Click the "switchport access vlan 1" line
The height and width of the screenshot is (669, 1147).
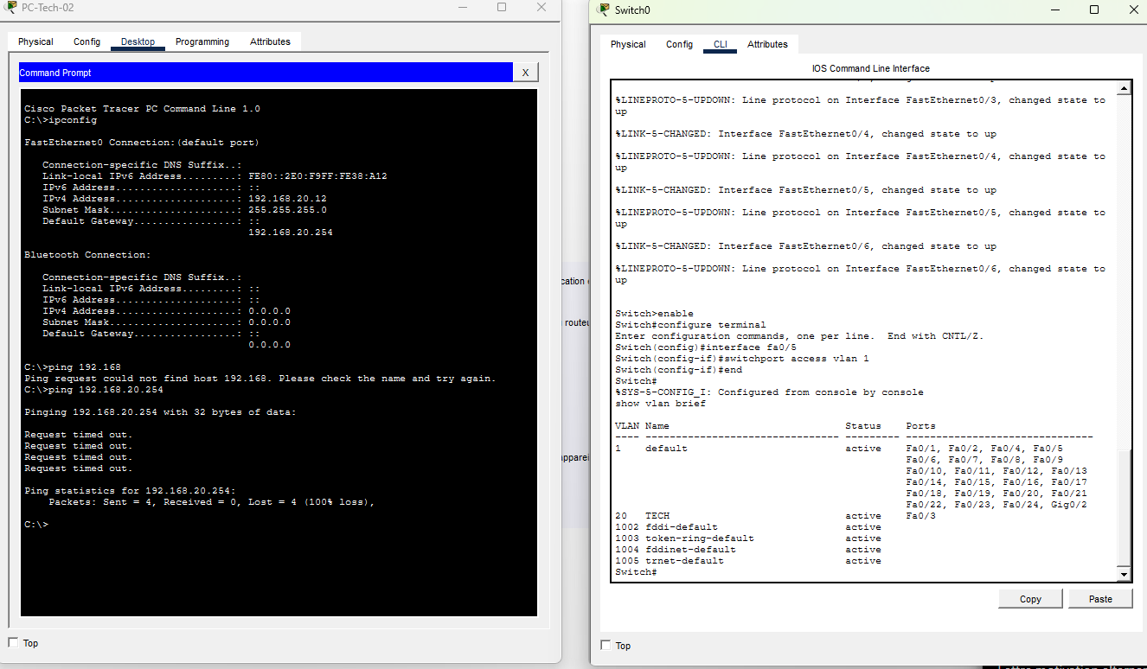[742, 359]
